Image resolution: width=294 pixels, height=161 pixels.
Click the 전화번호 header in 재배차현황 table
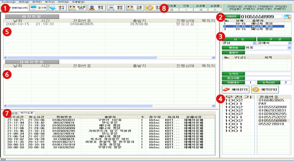pos(82,66)
